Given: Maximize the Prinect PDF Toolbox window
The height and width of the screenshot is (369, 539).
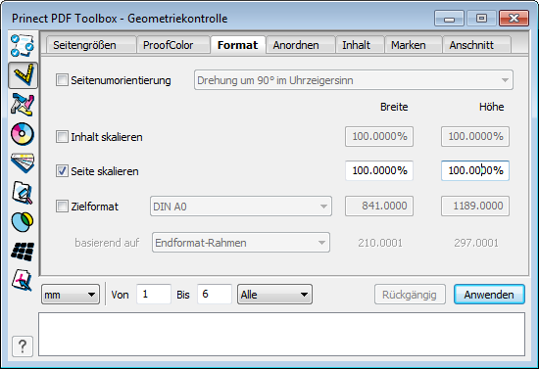Looking at the screenshot, I should click(x=481, y=19).
